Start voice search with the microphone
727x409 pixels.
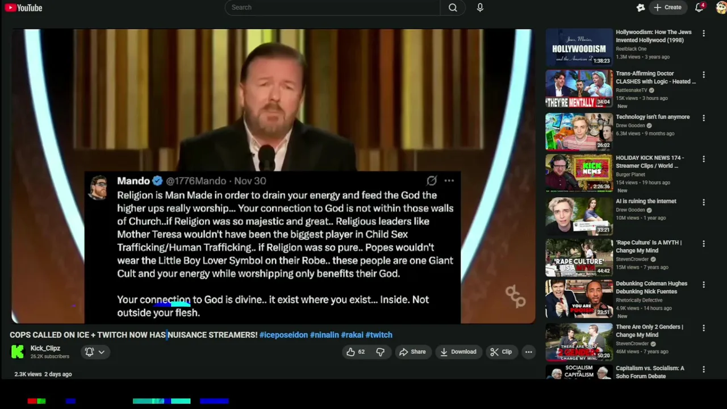pos(480,7)
